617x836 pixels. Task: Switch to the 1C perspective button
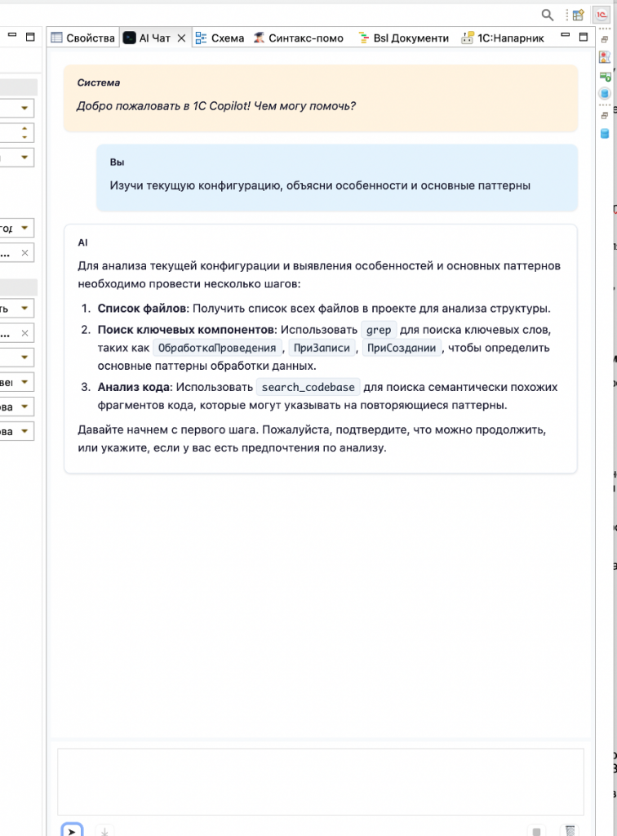coord(601,15)
